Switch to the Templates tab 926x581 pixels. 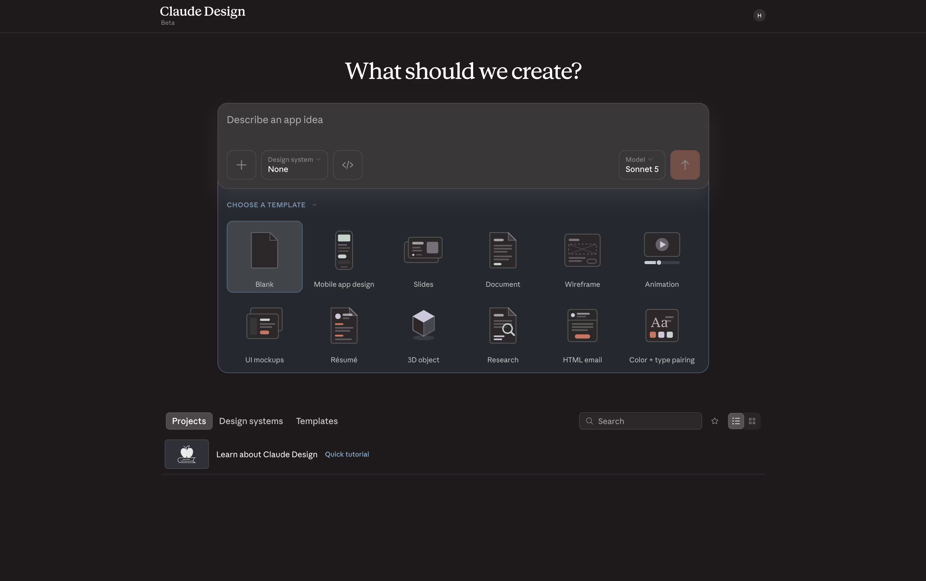(317, 421)
